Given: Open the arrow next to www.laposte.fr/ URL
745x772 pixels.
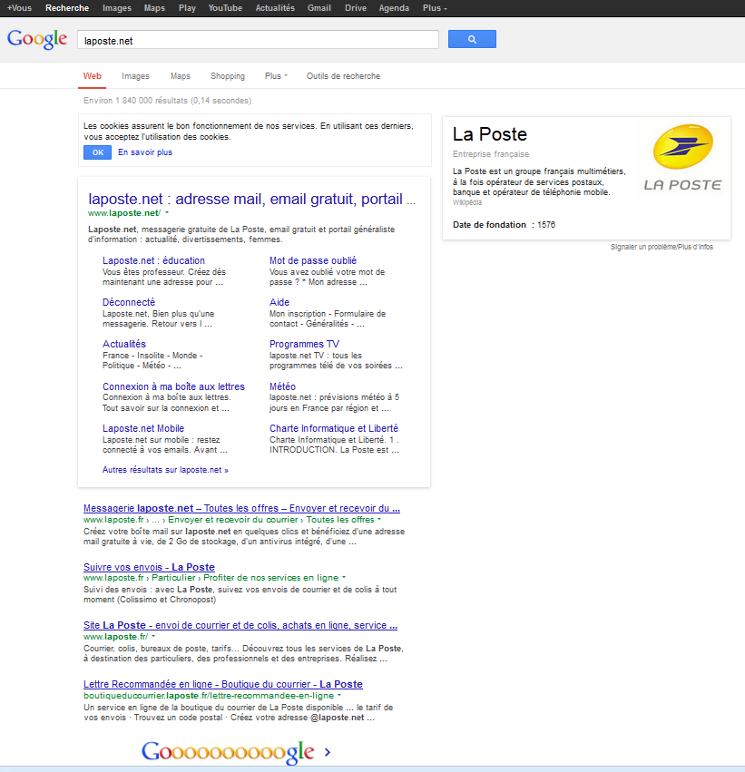Looking at the screenshot, I should [x=153, y=637].
